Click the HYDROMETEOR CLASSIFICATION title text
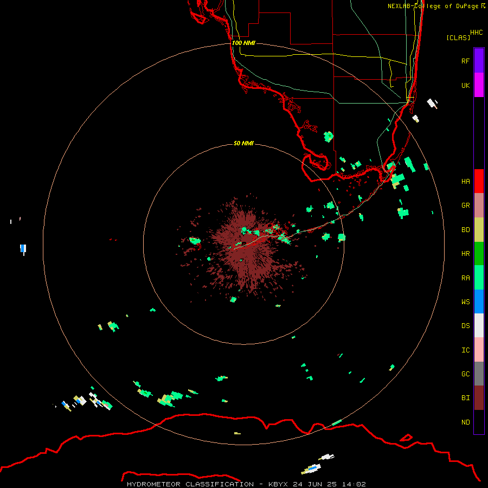The image size is (488, 488). point(190,484)
